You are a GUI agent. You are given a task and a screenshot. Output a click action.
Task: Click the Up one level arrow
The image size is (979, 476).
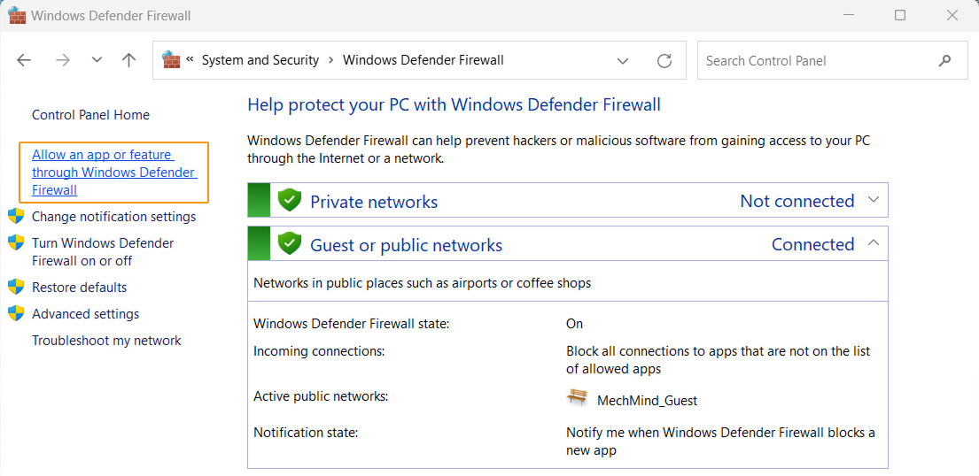tap(129, 60)
